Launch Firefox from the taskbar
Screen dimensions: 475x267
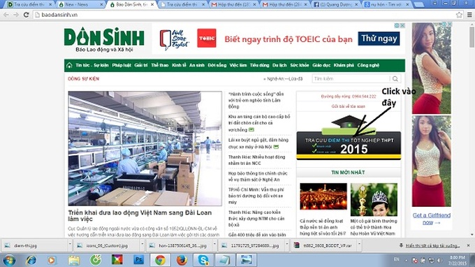click(x=182, y=260)
